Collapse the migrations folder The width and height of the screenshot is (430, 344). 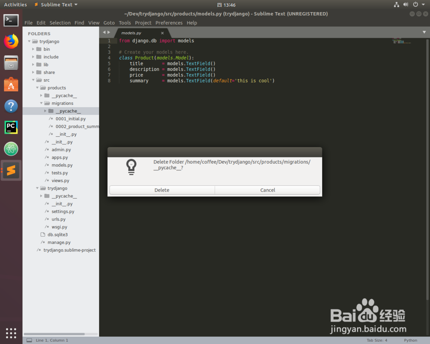point(41,103)
